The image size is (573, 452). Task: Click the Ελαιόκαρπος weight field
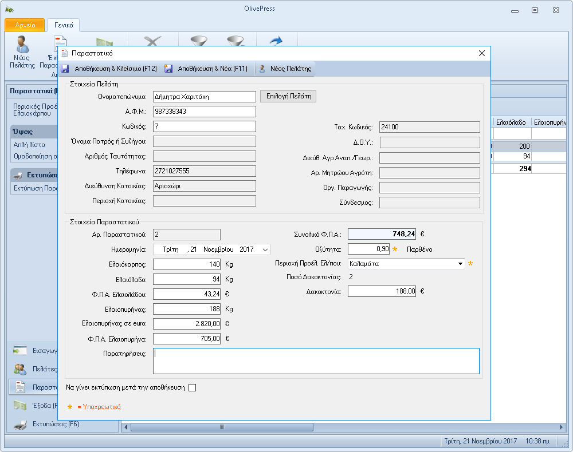pos(187,264)
